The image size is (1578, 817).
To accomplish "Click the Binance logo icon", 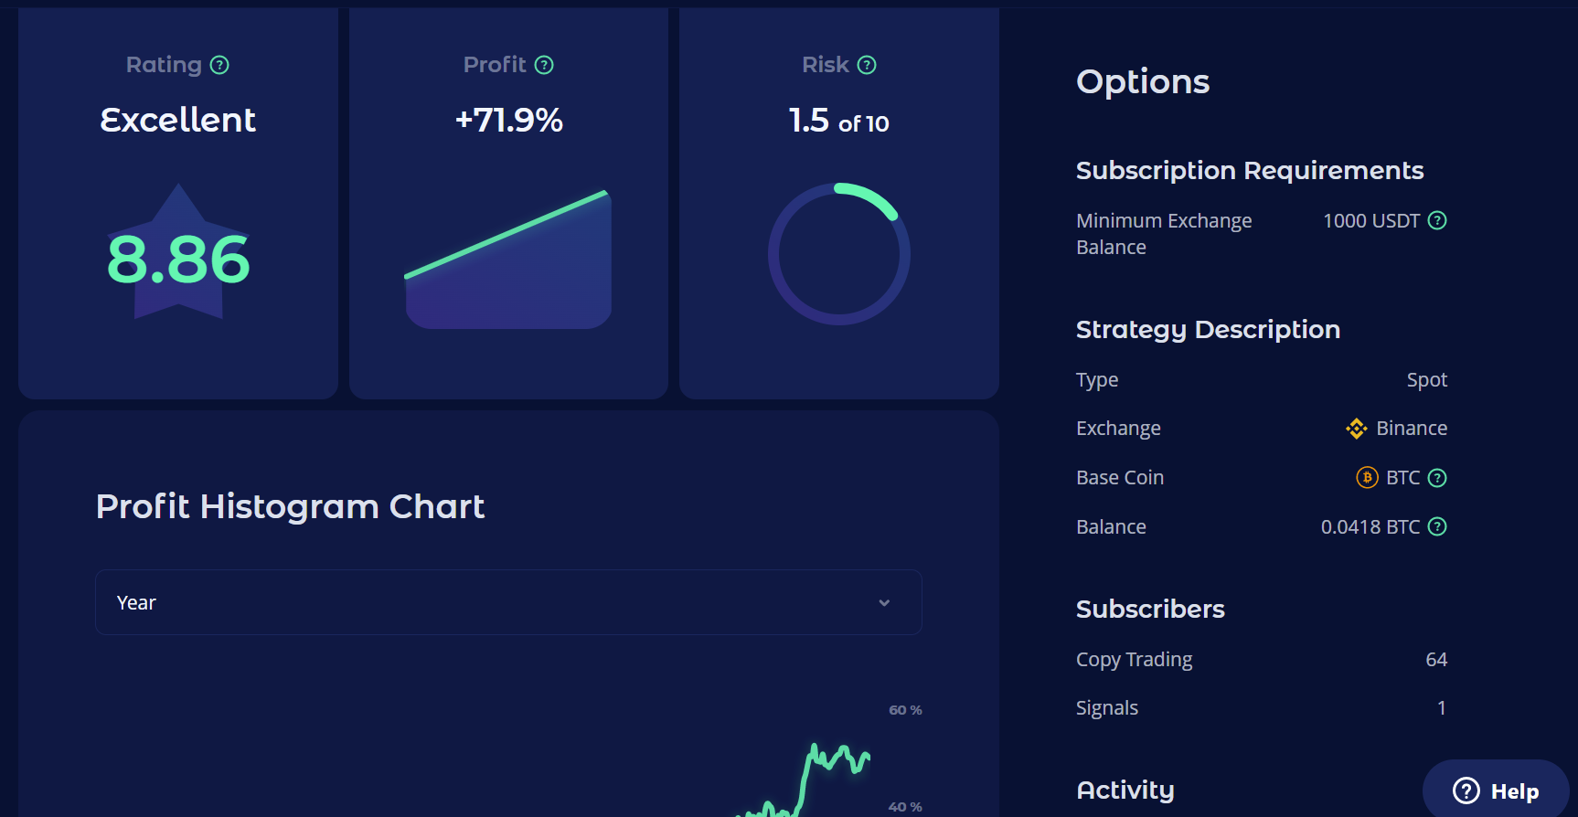I will coord(1356,429).
